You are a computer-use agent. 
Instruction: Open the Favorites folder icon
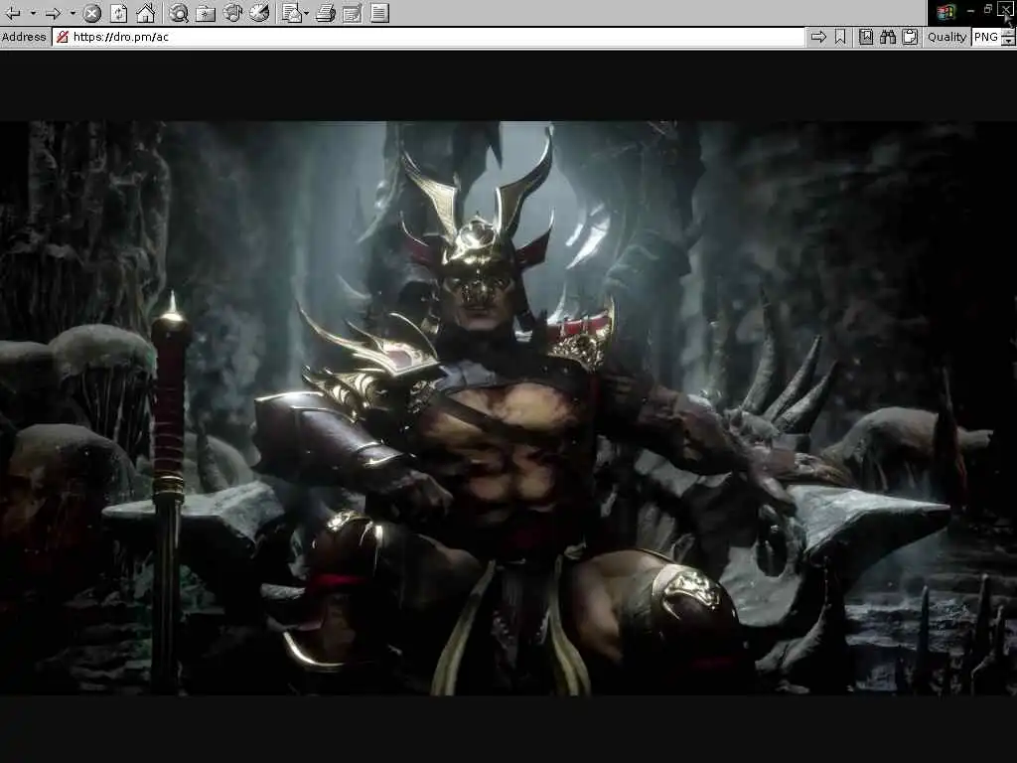click(x=206, y=12)
